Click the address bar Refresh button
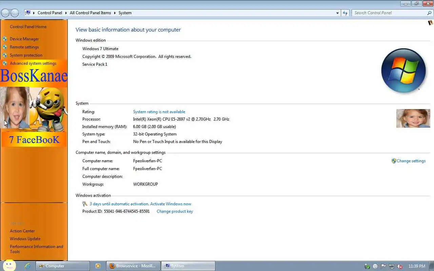This screenshot has width=434, height=271. 345,13
